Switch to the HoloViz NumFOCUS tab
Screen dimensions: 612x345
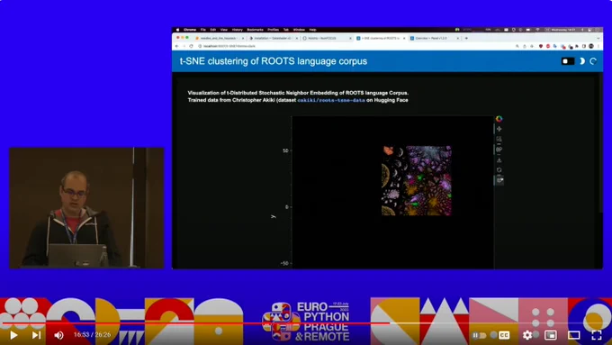coord(327,39)
